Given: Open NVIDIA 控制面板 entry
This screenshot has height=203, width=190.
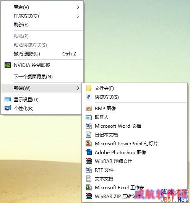Looking at the screenshot, I should (42, 65).
